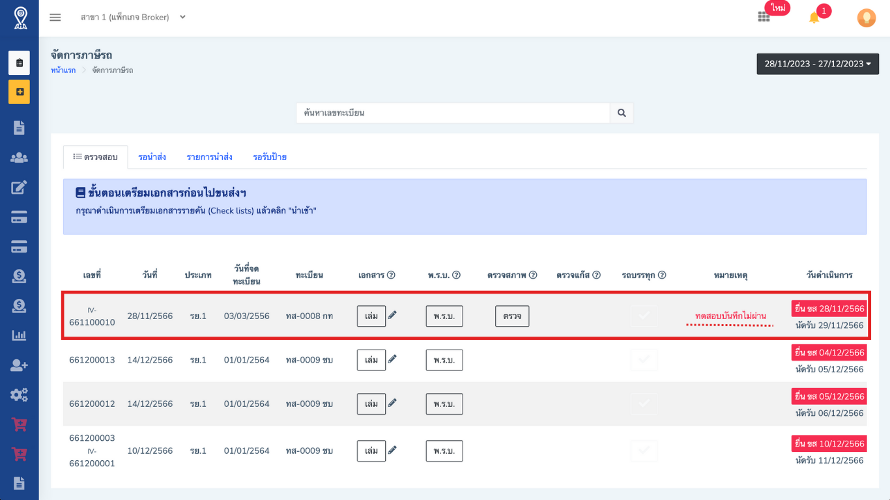Screen dimensions: 890x500
Task: Click help icon next to ตรวจแก๊ส header
Action: (x=596, y=275)
